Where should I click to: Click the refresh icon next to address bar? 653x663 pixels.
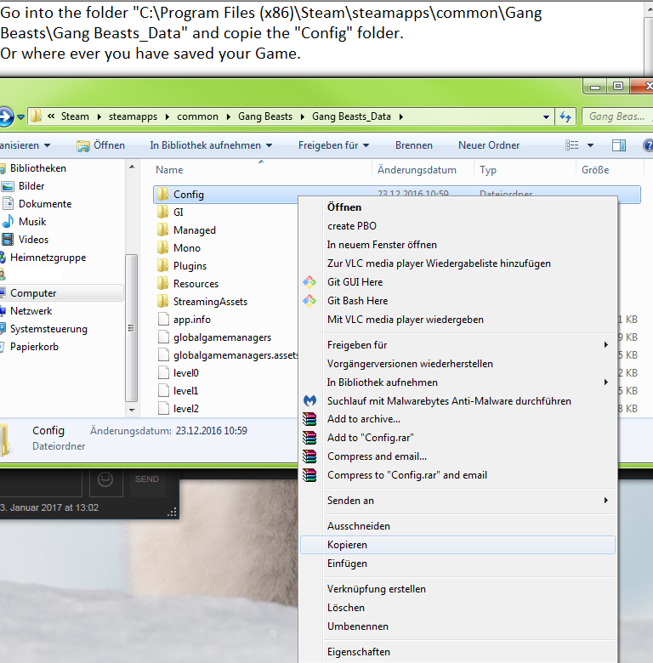point(565,116)
